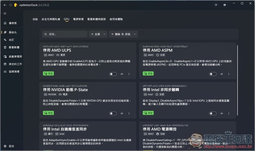The image size is (255, 151).
Task: Open 磁碟清理 in the sidebar
Action: point(12,72)
